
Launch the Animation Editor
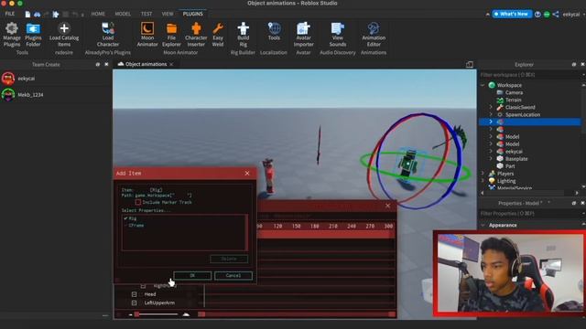point(374,35)
